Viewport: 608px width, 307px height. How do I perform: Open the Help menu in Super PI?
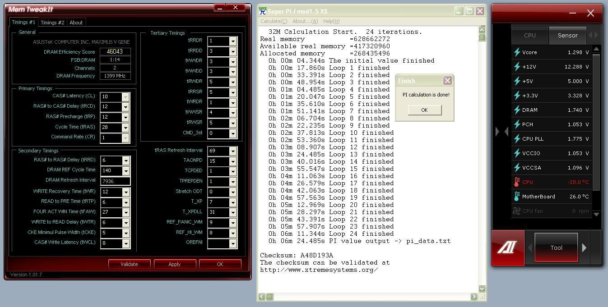pyautogui.click(x=331, y=21)
